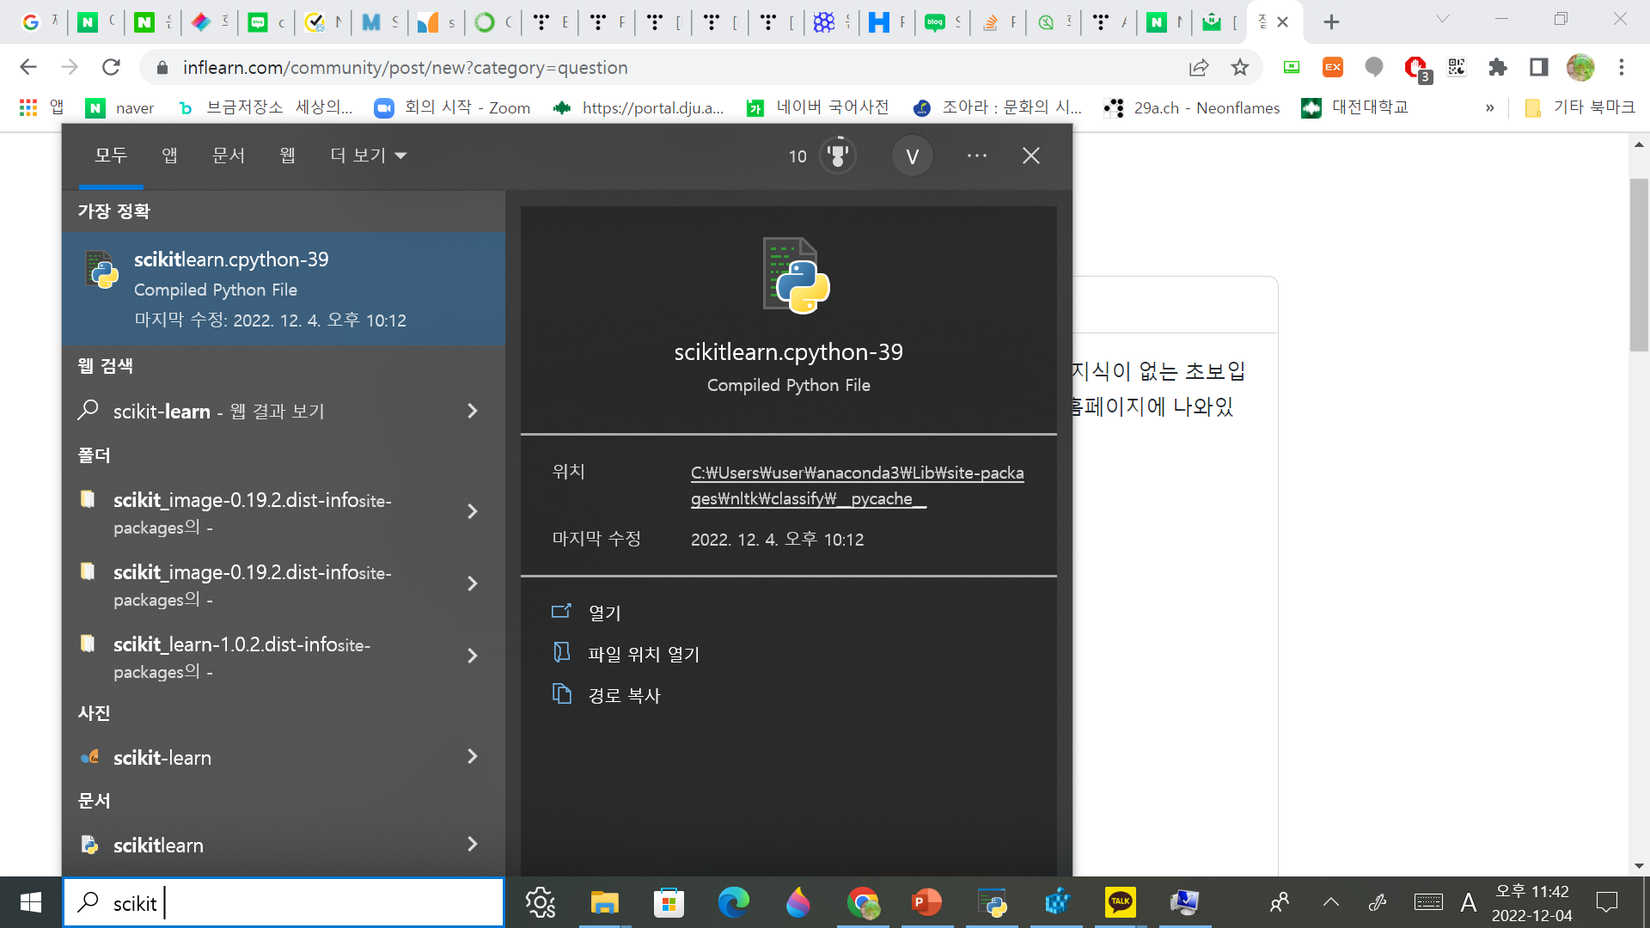1650x928 pixels.
Task: Click the taskbar search box with scikit
Action: pos(284,903)
